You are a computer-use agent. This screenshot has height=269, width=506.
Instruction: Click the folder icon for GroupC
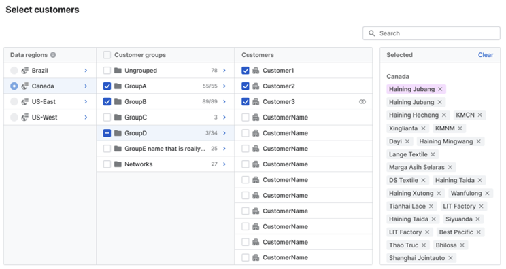118,118
